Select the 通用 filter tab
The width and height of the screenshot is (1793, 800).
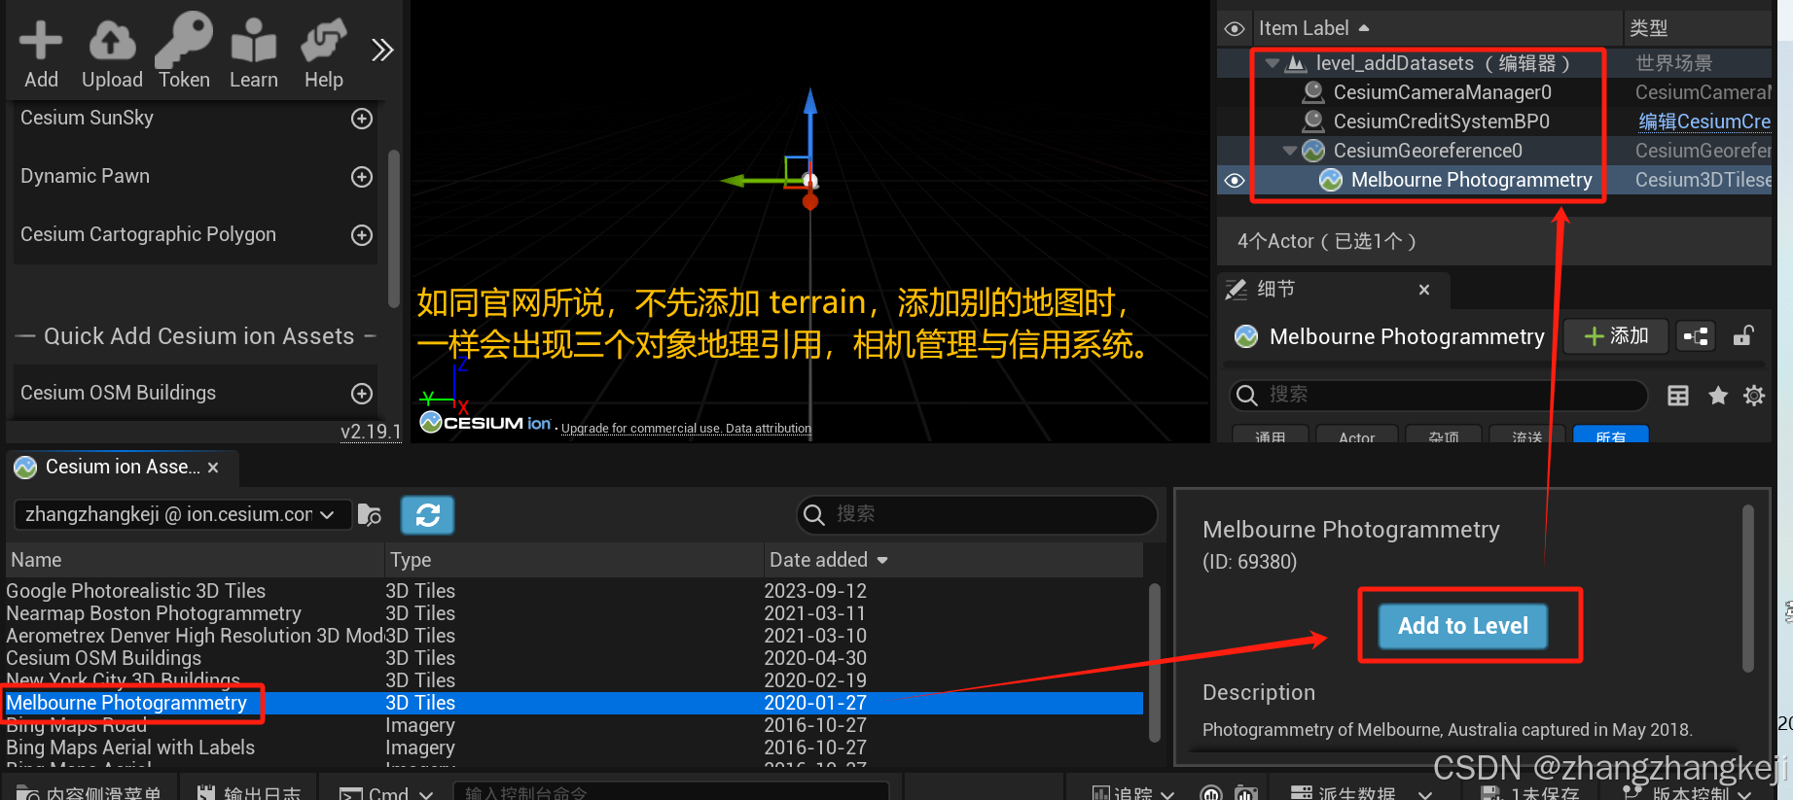tap(1271, 435)
